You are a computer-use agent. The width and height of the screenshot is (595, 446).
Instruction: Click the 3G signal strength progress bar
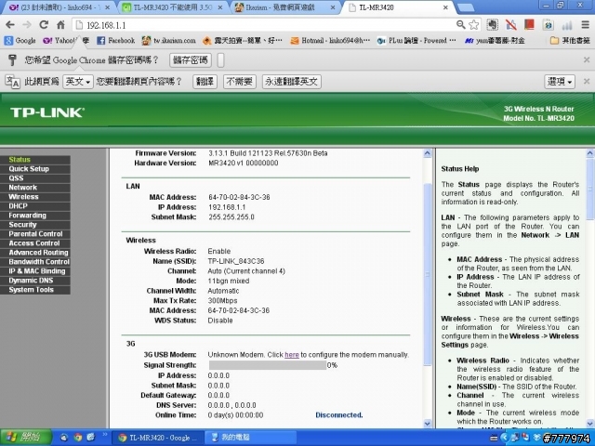tap(267, 365)
